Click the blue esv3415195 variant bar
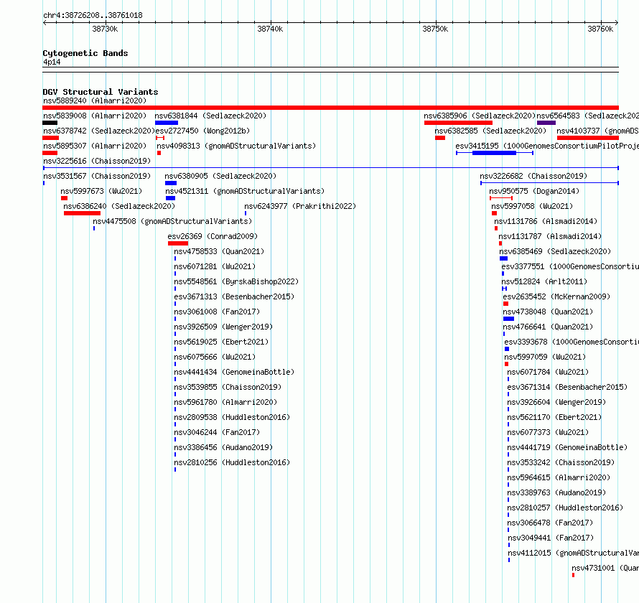Screen dimensions: 639x603 tap(495, 153)
